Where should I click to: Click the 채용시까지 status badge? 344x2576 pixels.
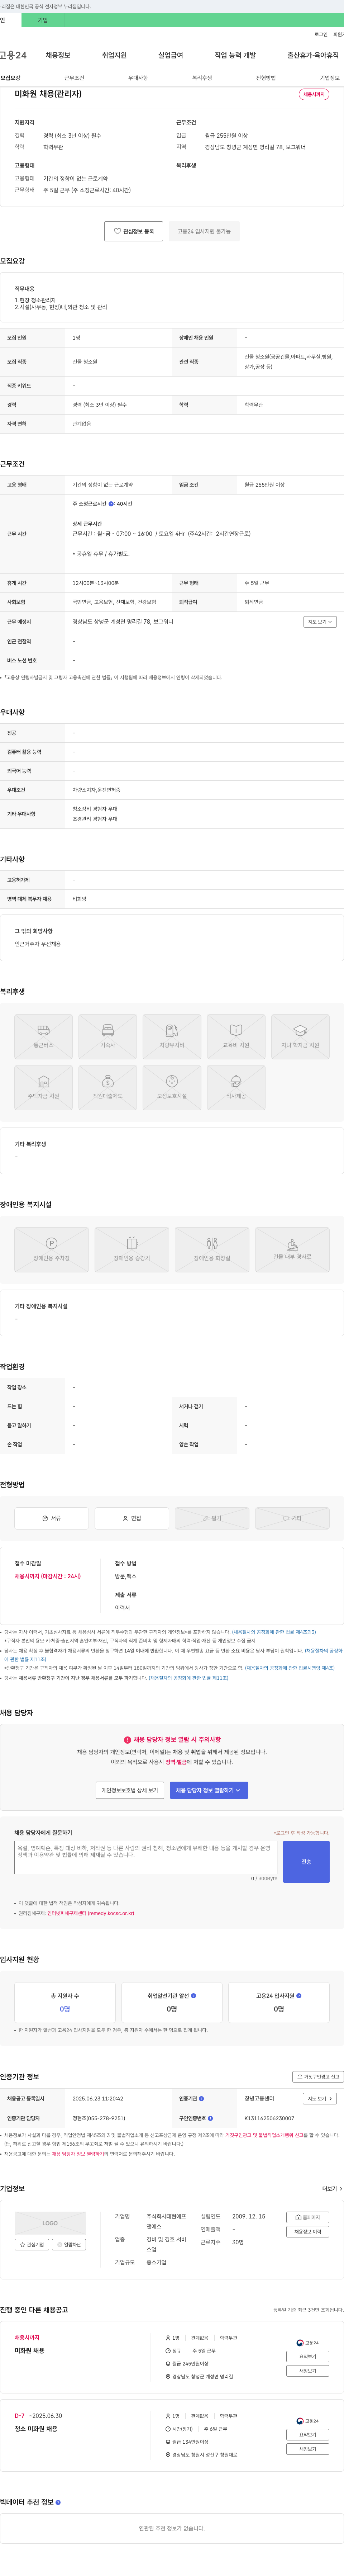point(314,94)
